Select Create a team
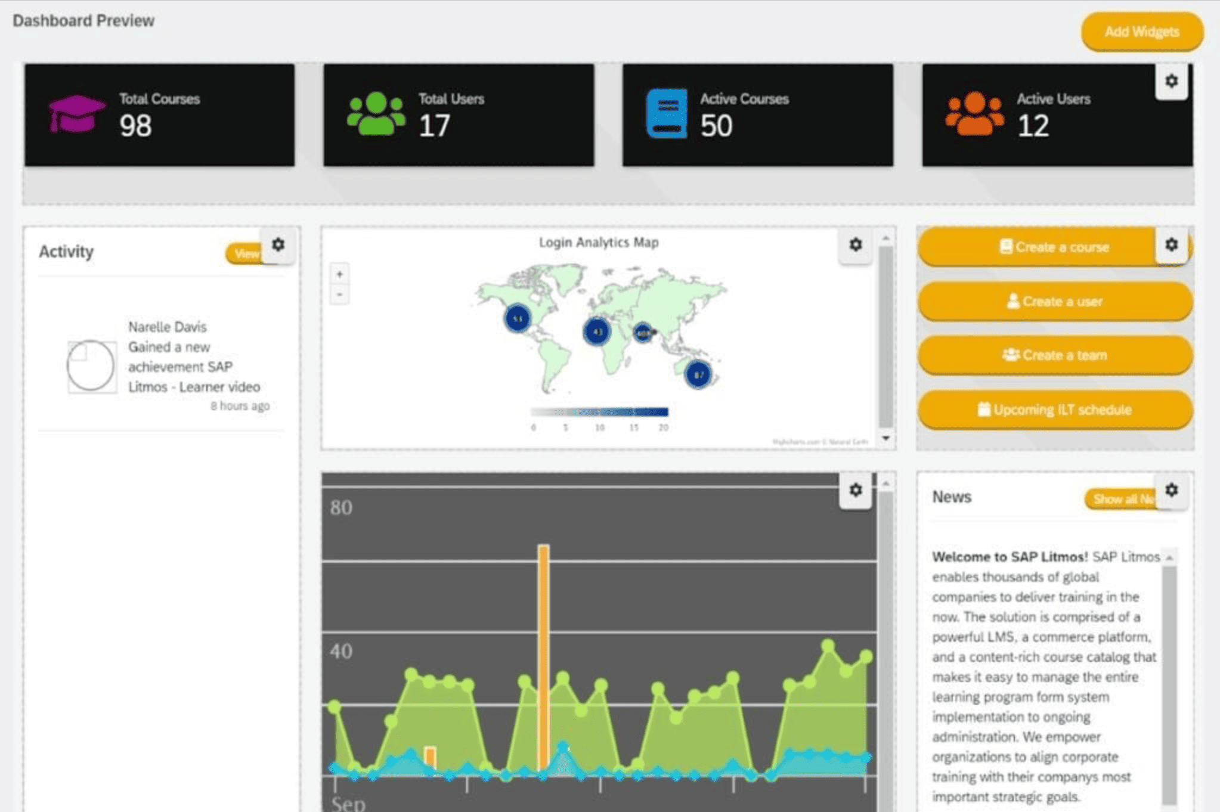Viewport: 1220px width, 812px height. click(1054, 355)
